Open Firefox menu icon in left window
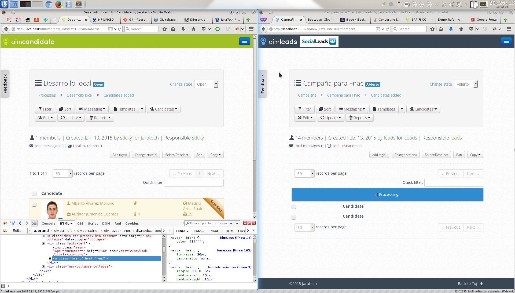The height and width of the screenshot is (293, 515). point(251,29)
